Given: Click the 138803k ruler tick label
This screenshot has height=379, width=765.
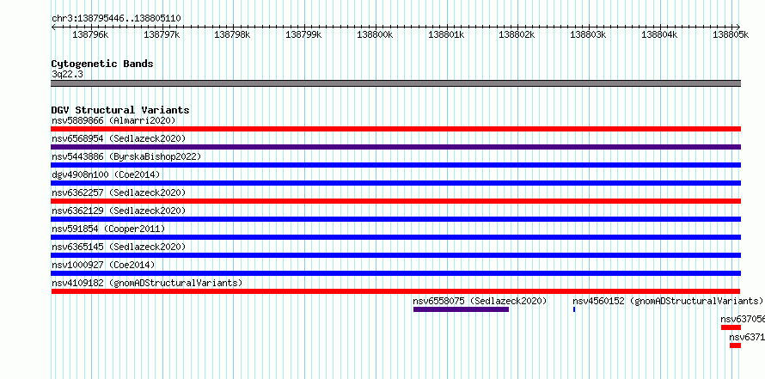Looking at the screenshot, I should click(x=588, y=34).
